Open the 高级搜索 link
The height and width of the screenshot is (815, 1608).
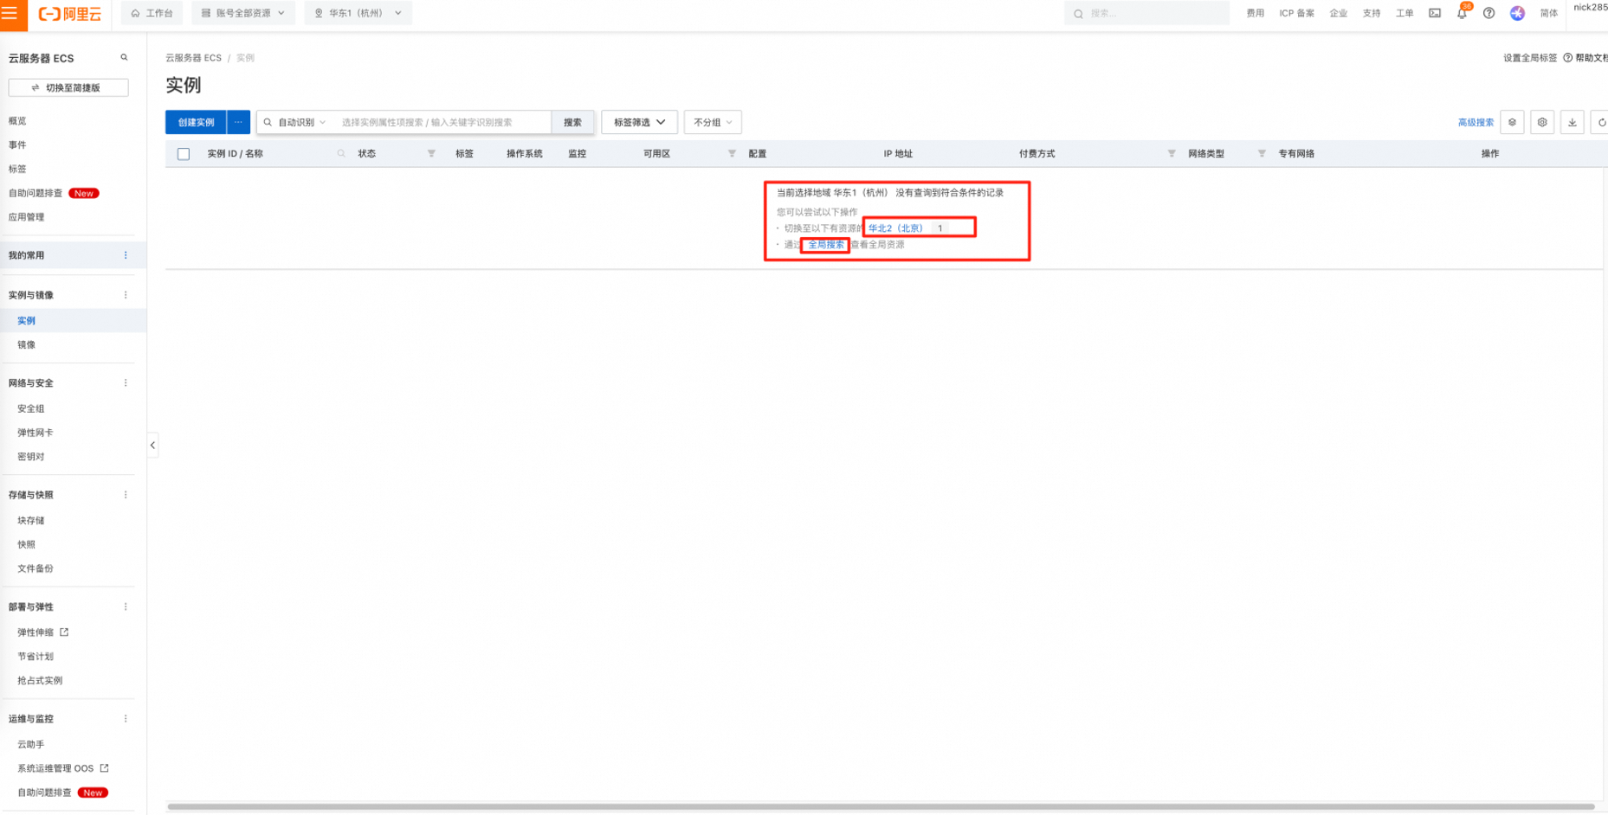point(1476,122)
